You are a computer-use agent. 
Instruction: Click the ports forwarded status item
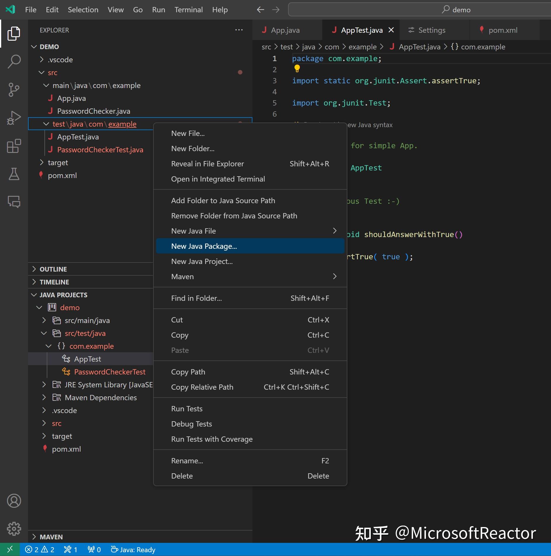[94, 550]
